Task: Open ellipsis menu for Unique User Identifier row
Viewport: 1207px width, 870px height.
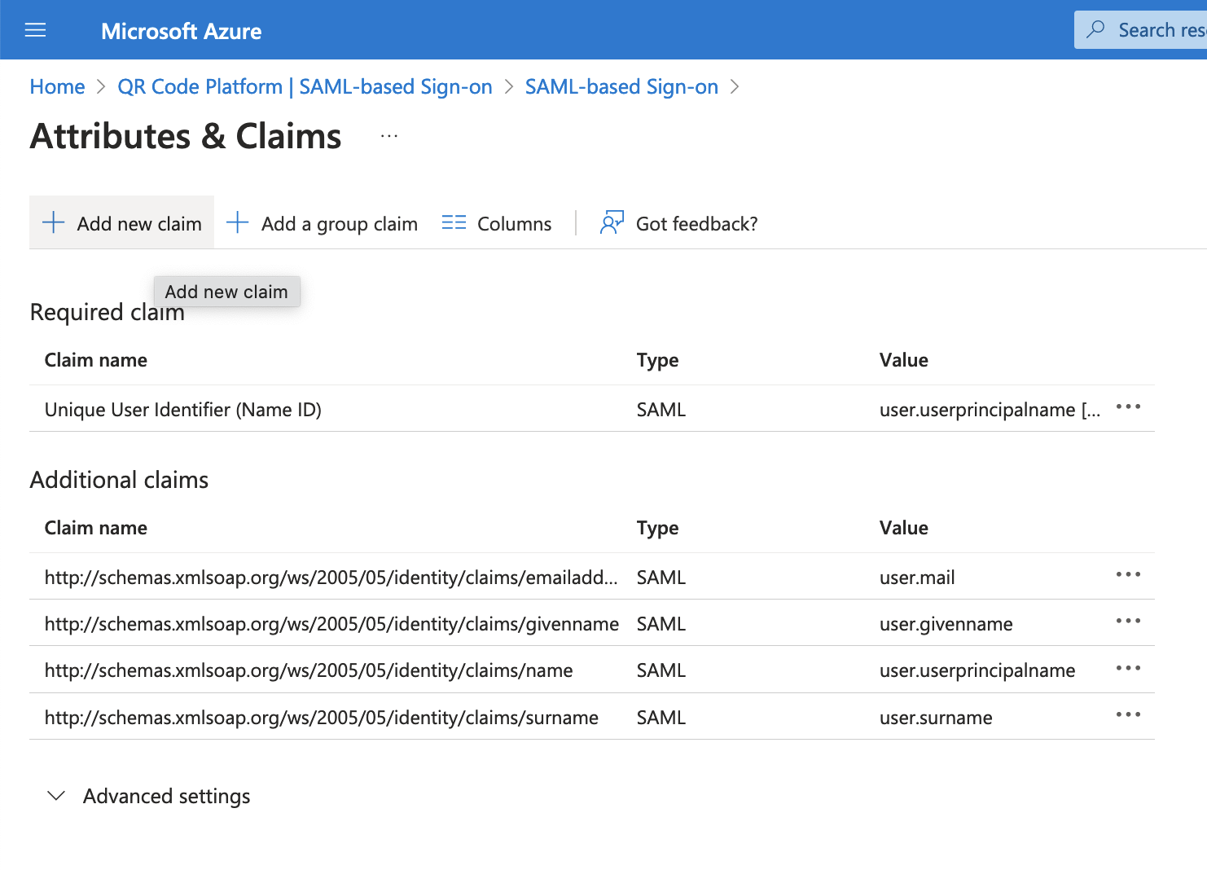Action: 1128,406
